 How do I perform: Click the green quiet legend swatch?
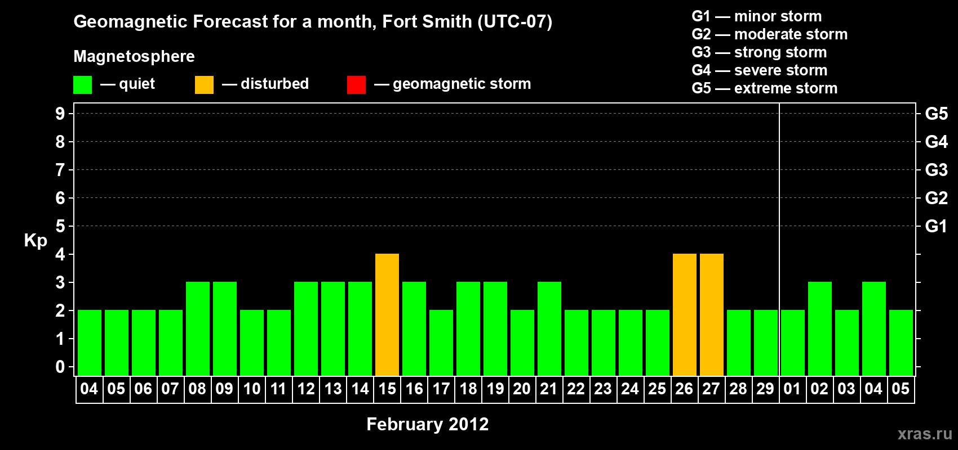(x=82, y=85)
